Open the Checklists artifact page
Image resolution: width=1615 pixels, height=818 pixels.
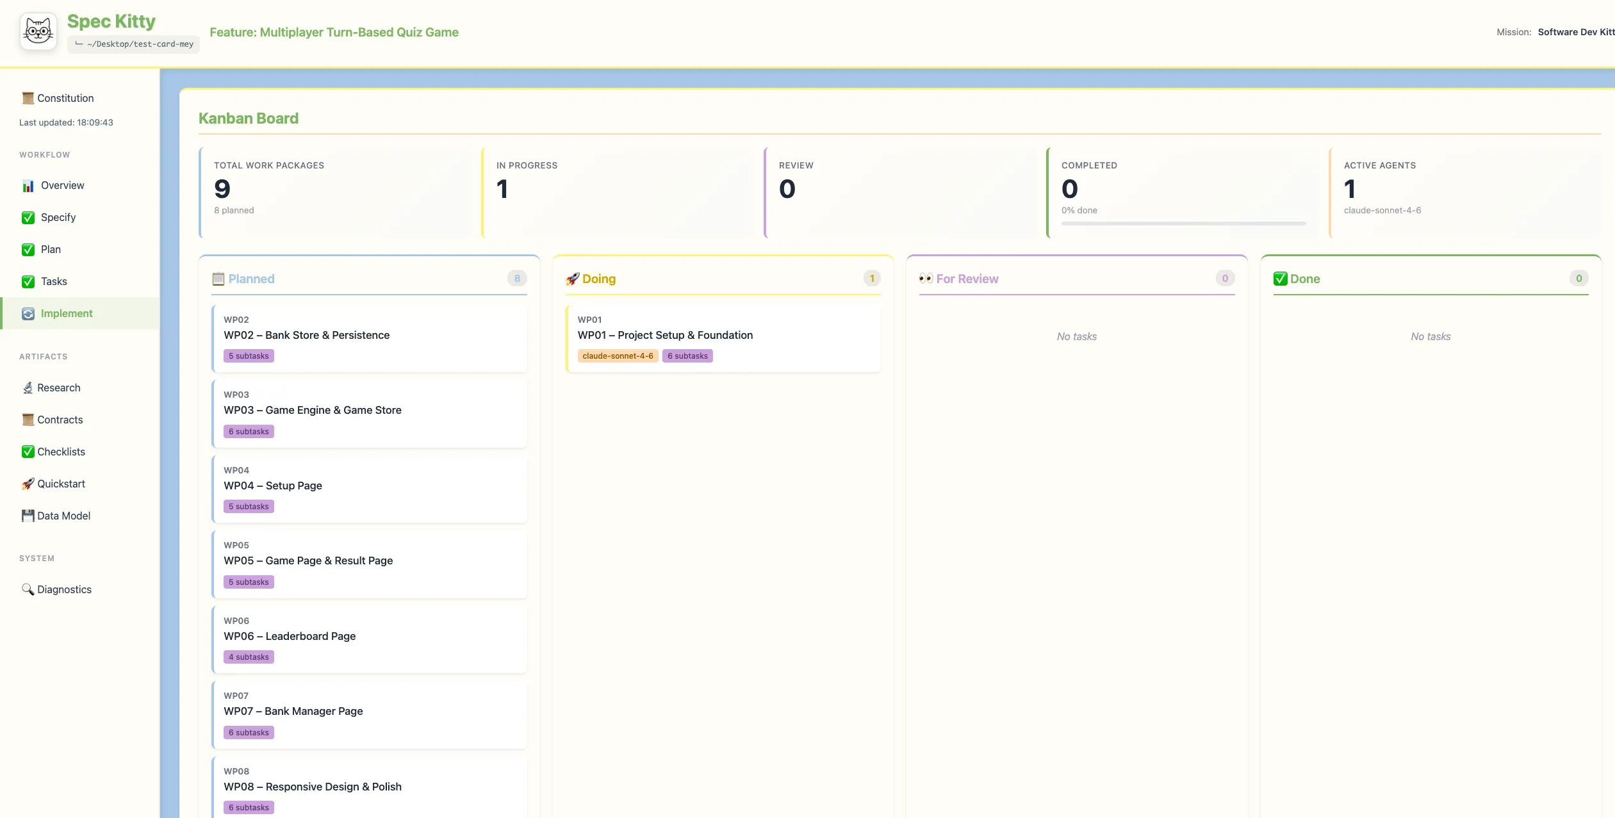(61, 452)
